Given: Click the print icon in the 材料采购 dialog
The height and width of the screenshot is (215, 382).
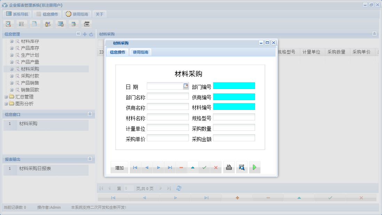Looking at the screenshot, I should click(x=229, y=167).
